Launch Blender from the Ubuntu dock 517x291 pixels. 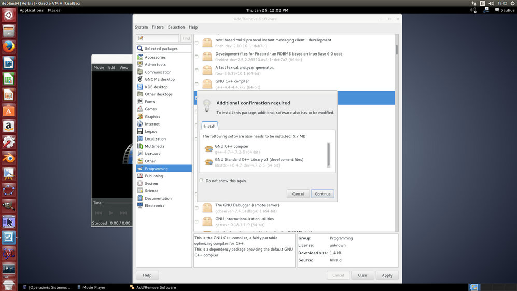coord(8,158)
